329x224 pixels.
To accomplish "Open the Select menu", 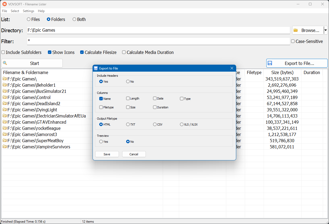I will coord(15,11).
